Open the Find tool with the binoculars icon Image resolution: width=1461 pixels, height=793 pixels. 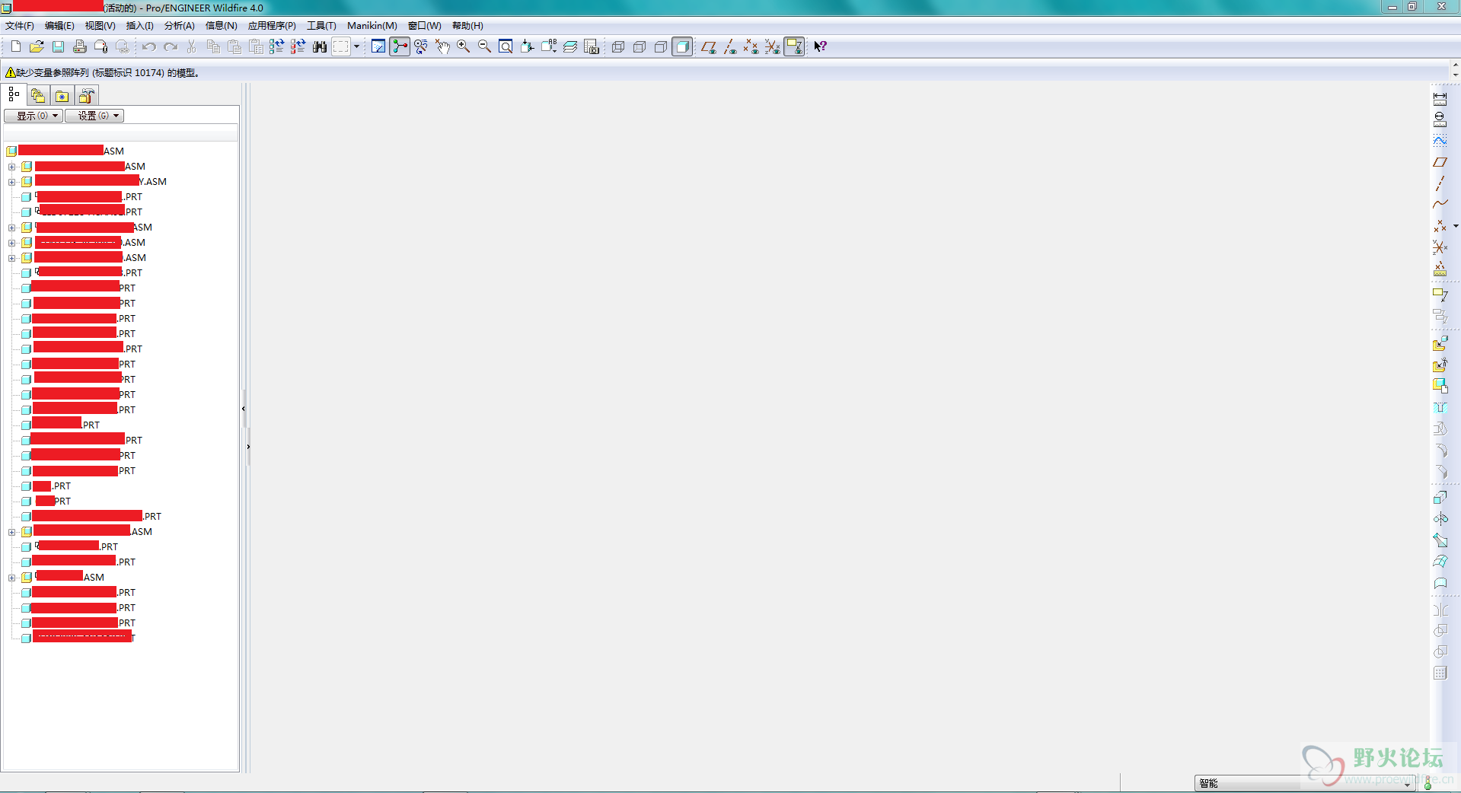(x=320, y=46)
